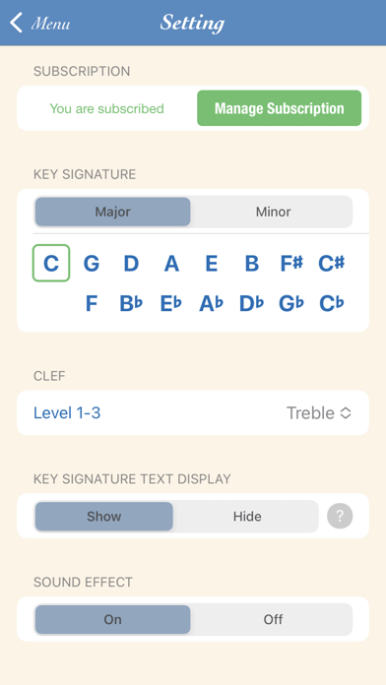Go back to Menu
This screenshot has height=685, width=386.
[40, 24]
